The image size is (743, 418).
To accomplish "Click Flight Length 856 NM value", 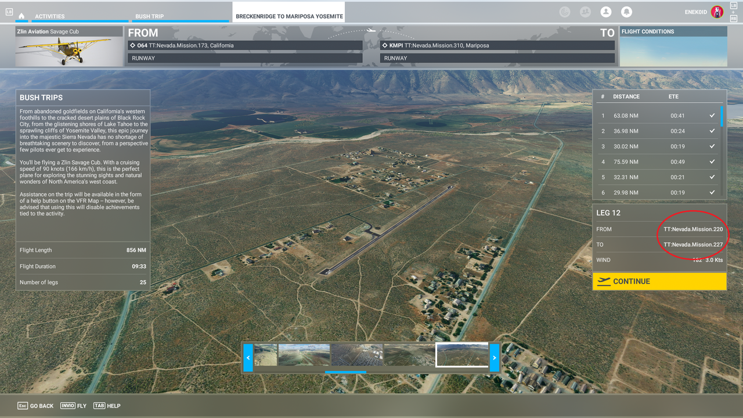I will (136, 250).
